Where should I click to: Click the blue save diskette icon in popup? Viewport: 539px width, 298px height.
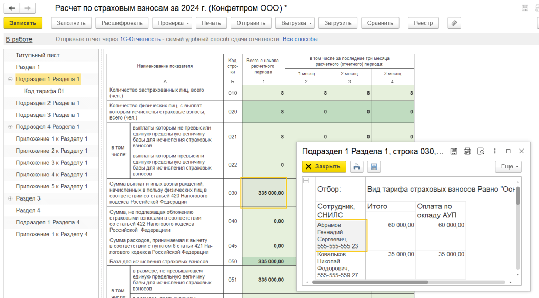point(374,167)
